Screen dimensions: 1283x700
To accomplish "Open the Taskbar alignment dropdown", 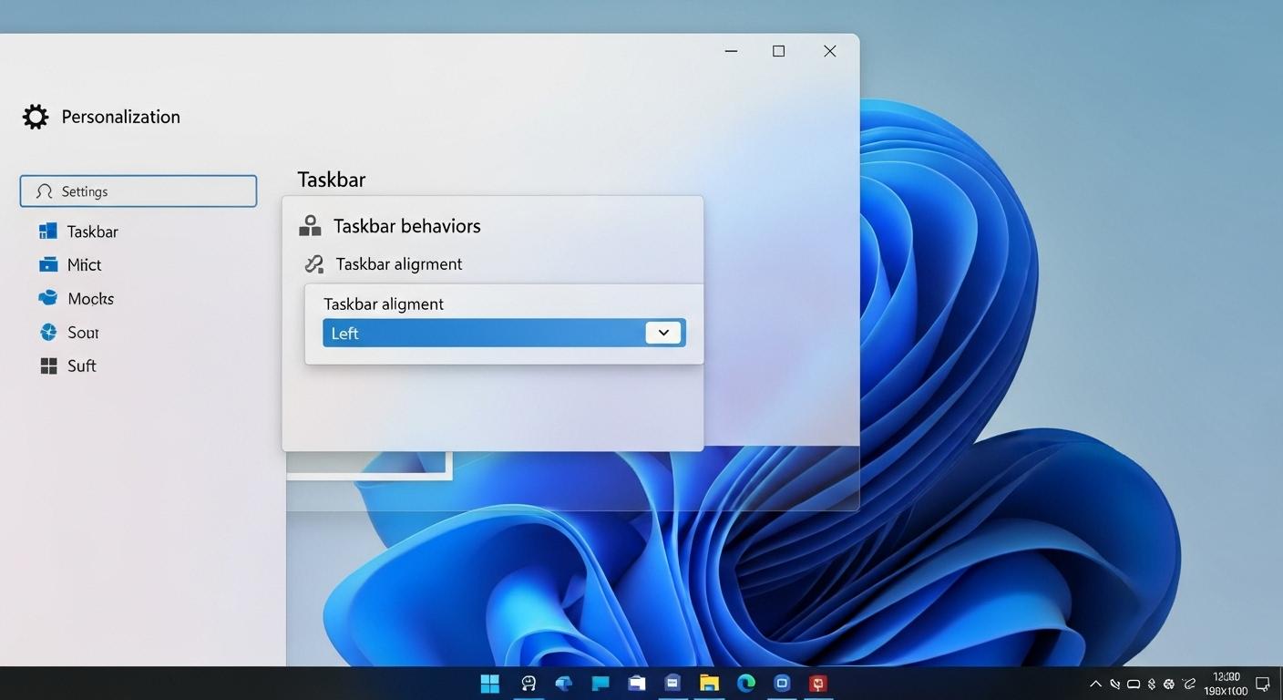I will coord(663,332).
